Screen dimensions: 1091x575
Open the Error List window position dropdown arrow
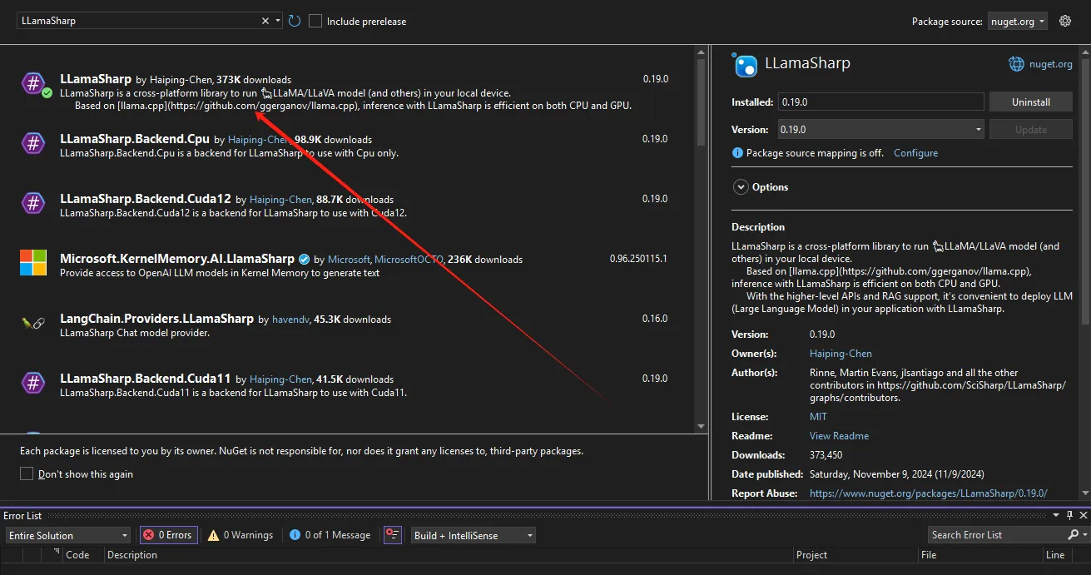point(1056,516)
